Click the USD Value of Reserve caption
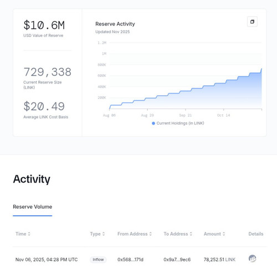 click(43, 35)
